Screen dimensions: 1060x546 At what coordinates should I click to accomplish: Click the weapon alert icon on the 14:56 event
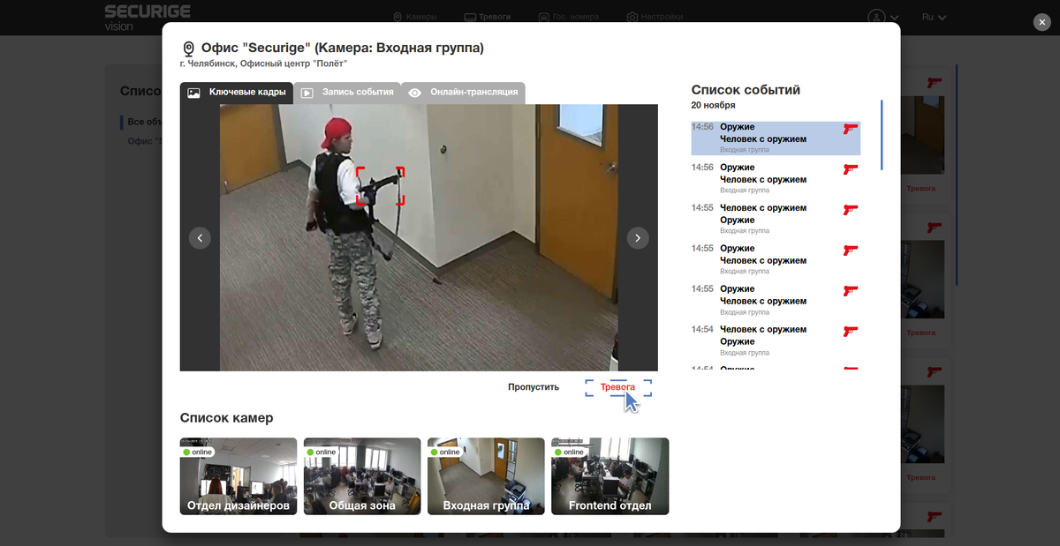850,131
